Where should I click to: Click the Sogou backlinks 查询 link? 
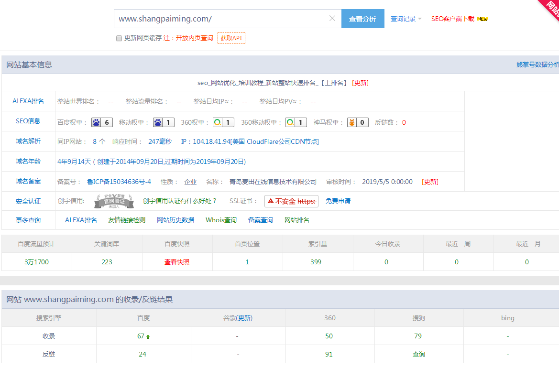[418, 354]
